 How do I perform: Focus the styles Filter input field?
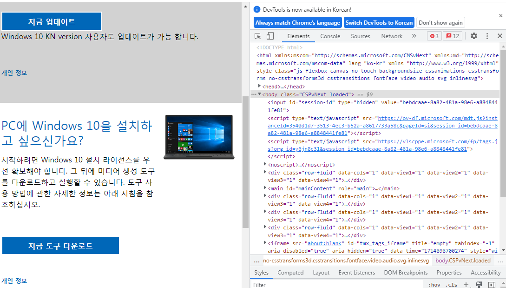point(337,285)
